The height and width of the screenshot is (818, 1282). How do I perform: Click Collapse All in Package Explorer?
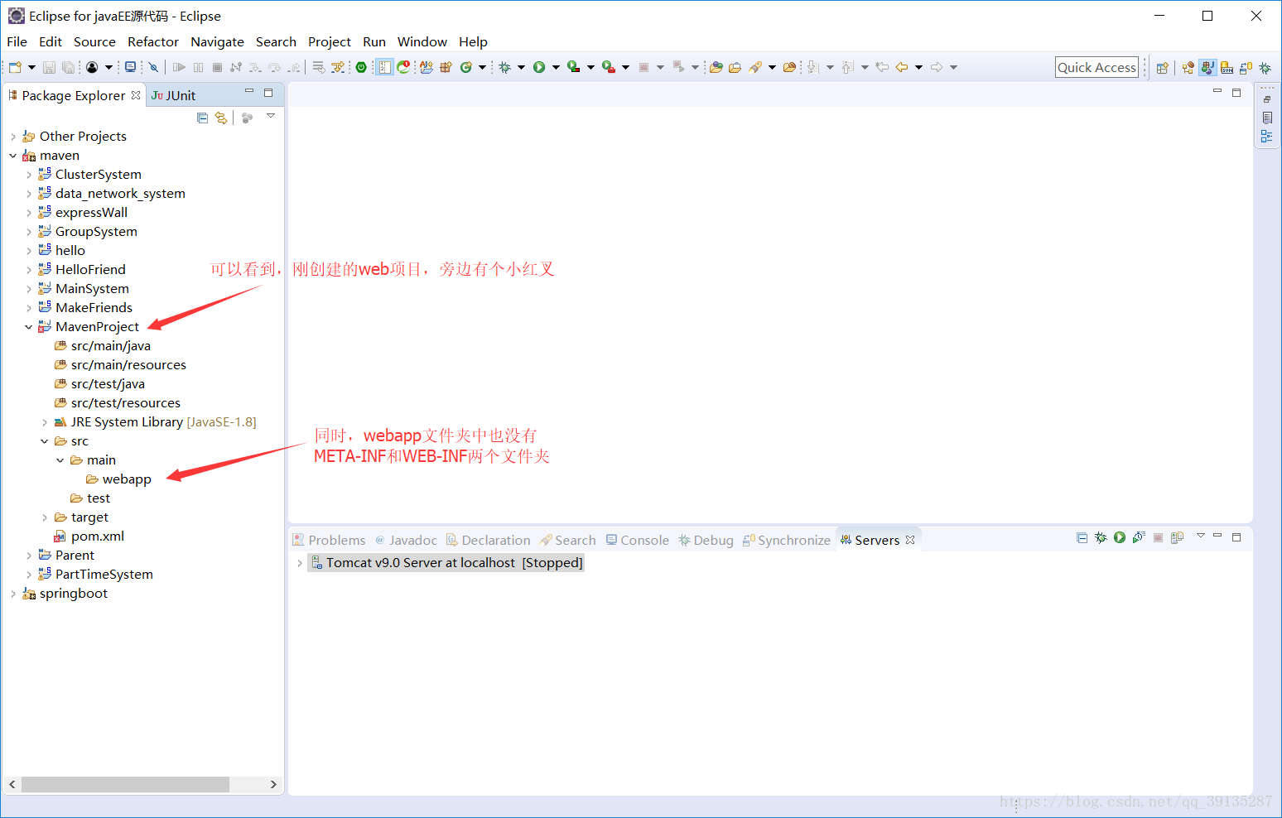pos(202,118)
